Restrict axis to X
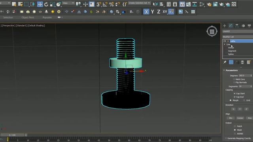The height and width of the screenshot is (142, 253). (x=146, y=12)
